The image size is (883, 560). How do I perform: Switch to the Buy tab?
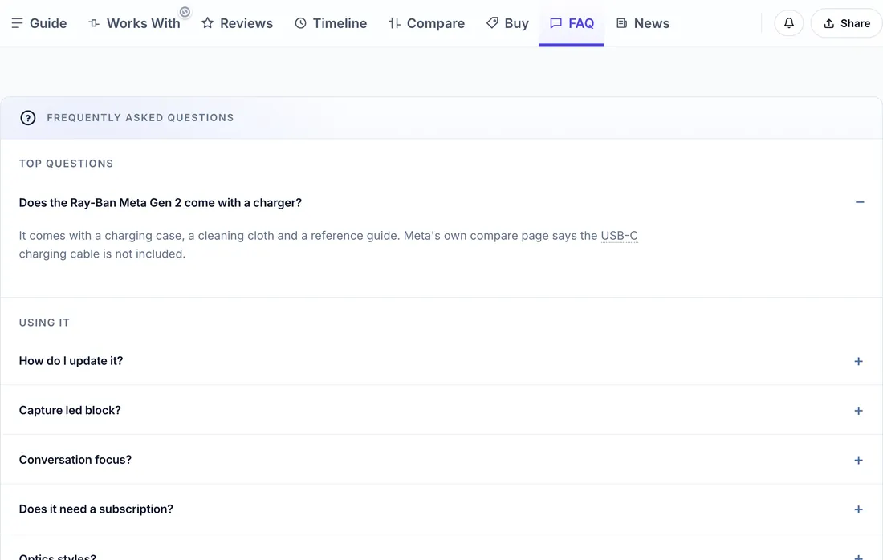tap(507, 23)
